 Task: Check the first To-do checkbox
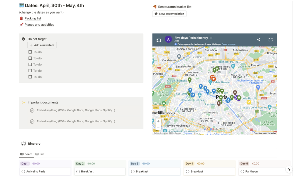click(30, 52)
